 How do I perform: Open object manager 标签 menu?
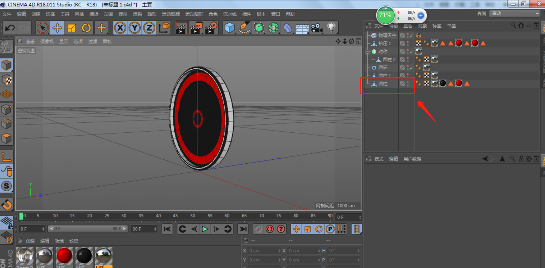(x=437, y=26)
